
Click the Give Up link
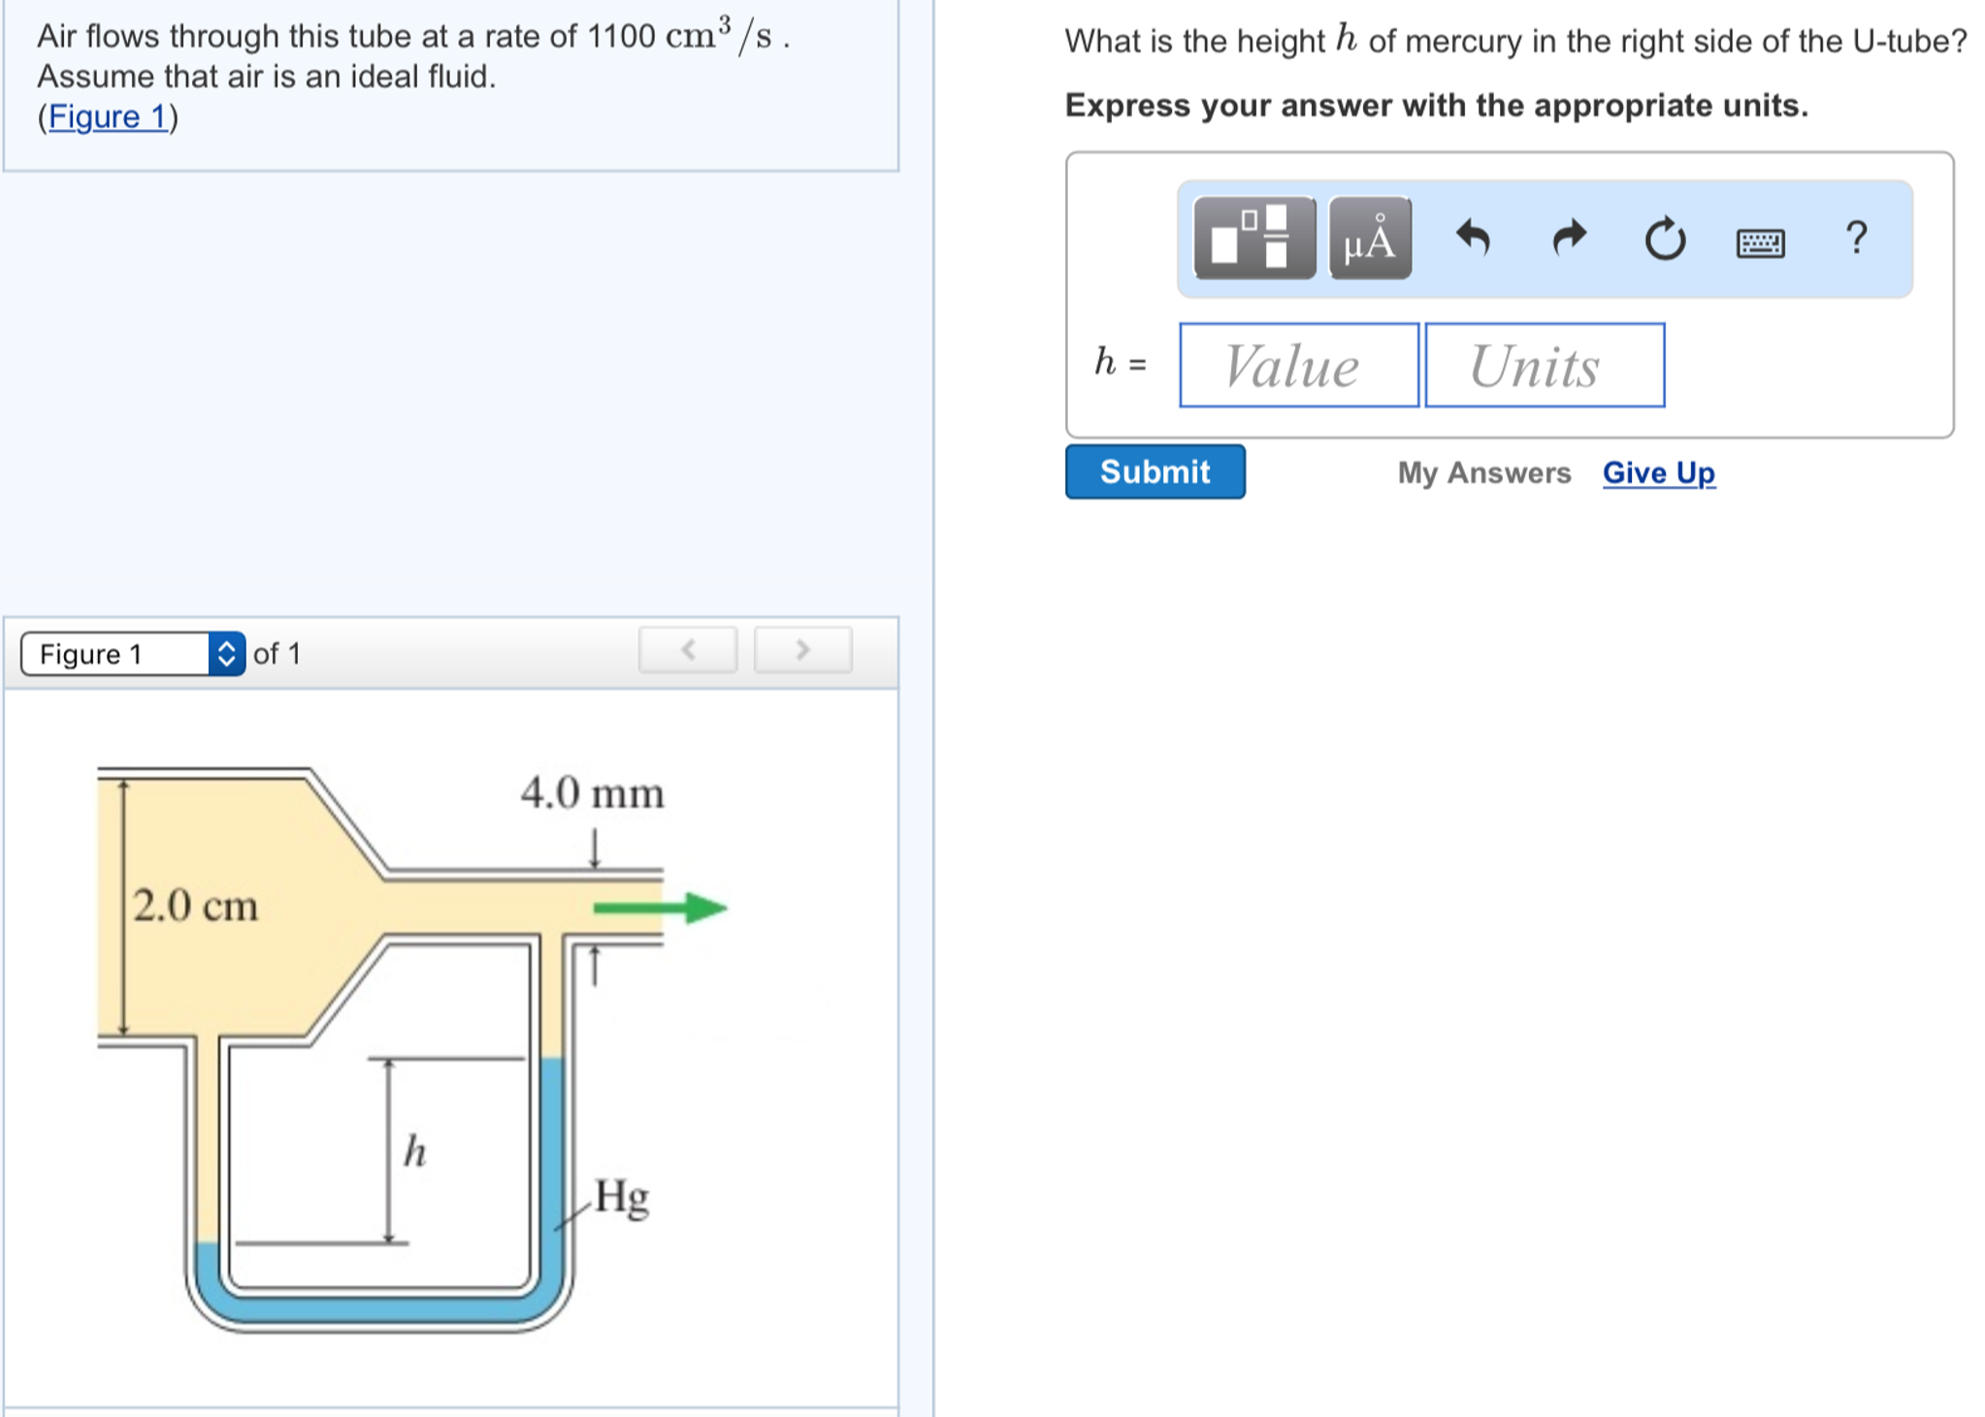1658,473
